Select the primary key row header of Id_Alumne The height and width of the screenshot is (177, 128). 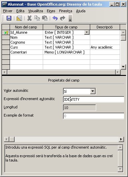(x=6, y=33)
